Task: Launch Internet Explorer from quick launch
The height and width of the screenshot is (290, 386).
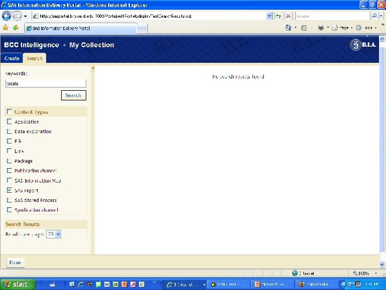Action: point(81,284)
